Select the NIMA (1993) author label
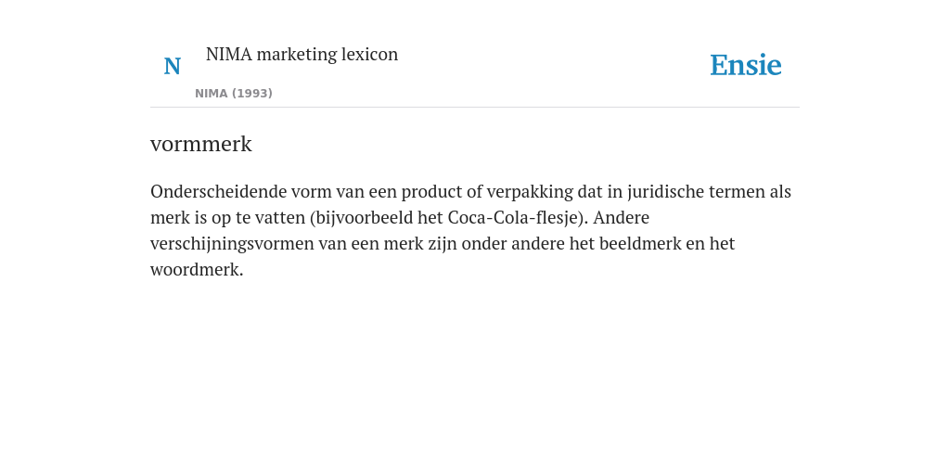Viewport: 950px width, 475px height. pos(234,94)
